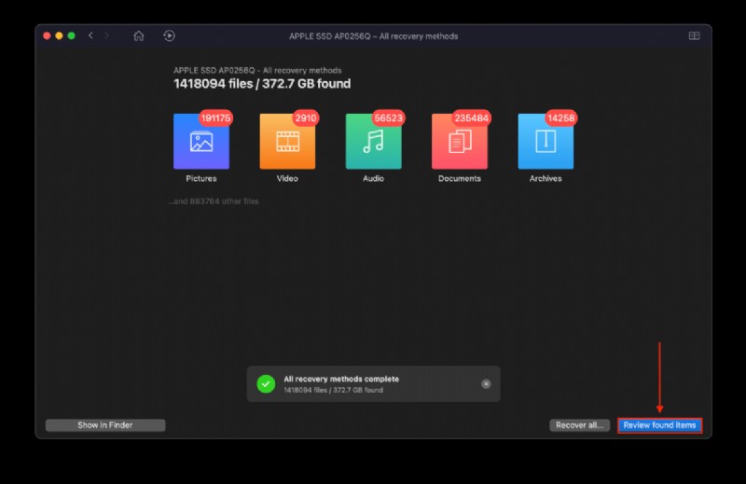
Task: Click the 56523 badge on Audio
Action: coord(388,118)
